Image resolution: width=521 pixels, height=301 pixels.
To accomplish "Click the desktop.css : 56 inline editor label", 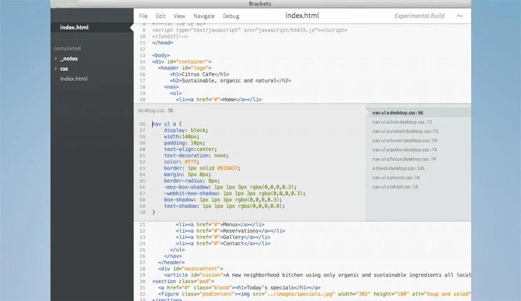I will coord(156,111).
